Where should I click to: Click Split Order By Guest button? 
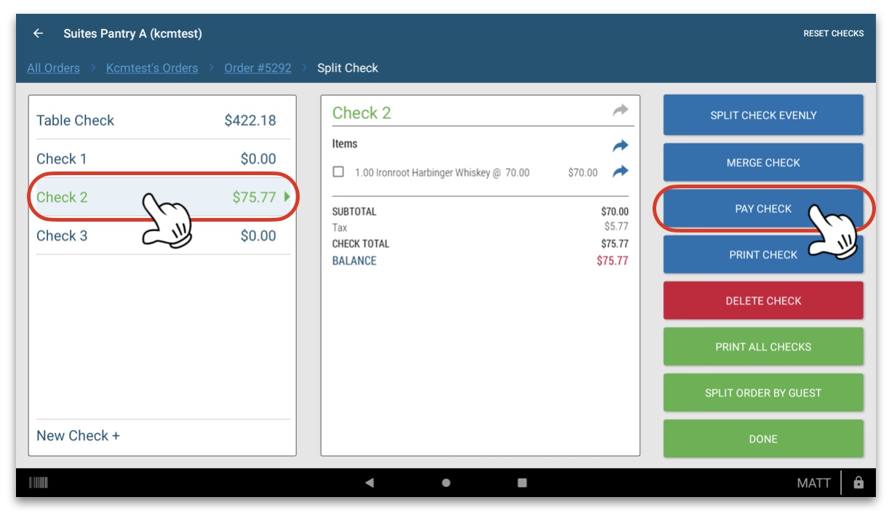coord(763,392)
